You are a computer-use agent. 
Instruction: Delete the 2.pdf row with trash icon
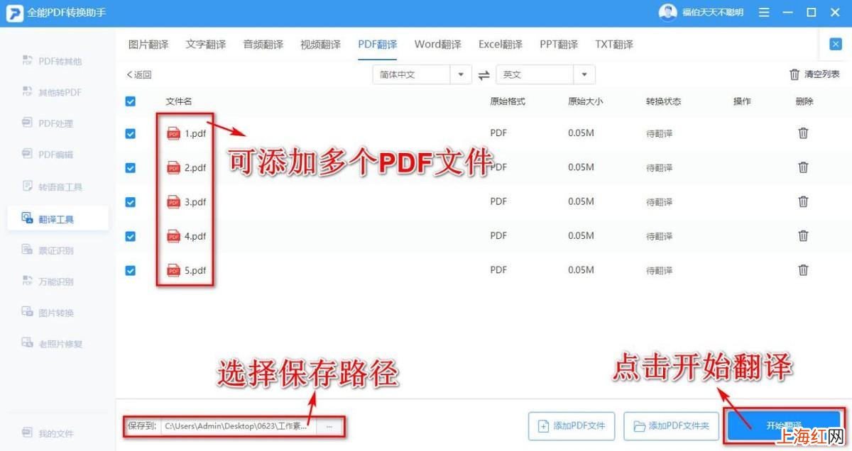pos(803,167)
